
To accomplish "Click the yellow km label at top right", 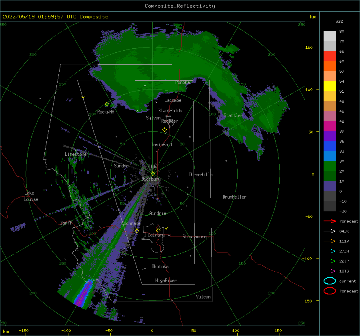I will 313,17.
